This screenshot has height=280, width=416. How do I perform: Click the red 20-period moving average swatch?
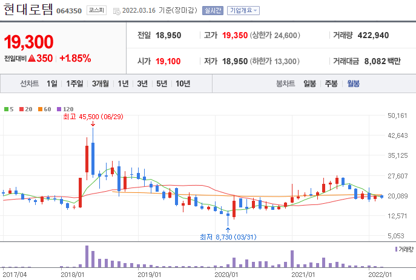click(x=21, y=109)
